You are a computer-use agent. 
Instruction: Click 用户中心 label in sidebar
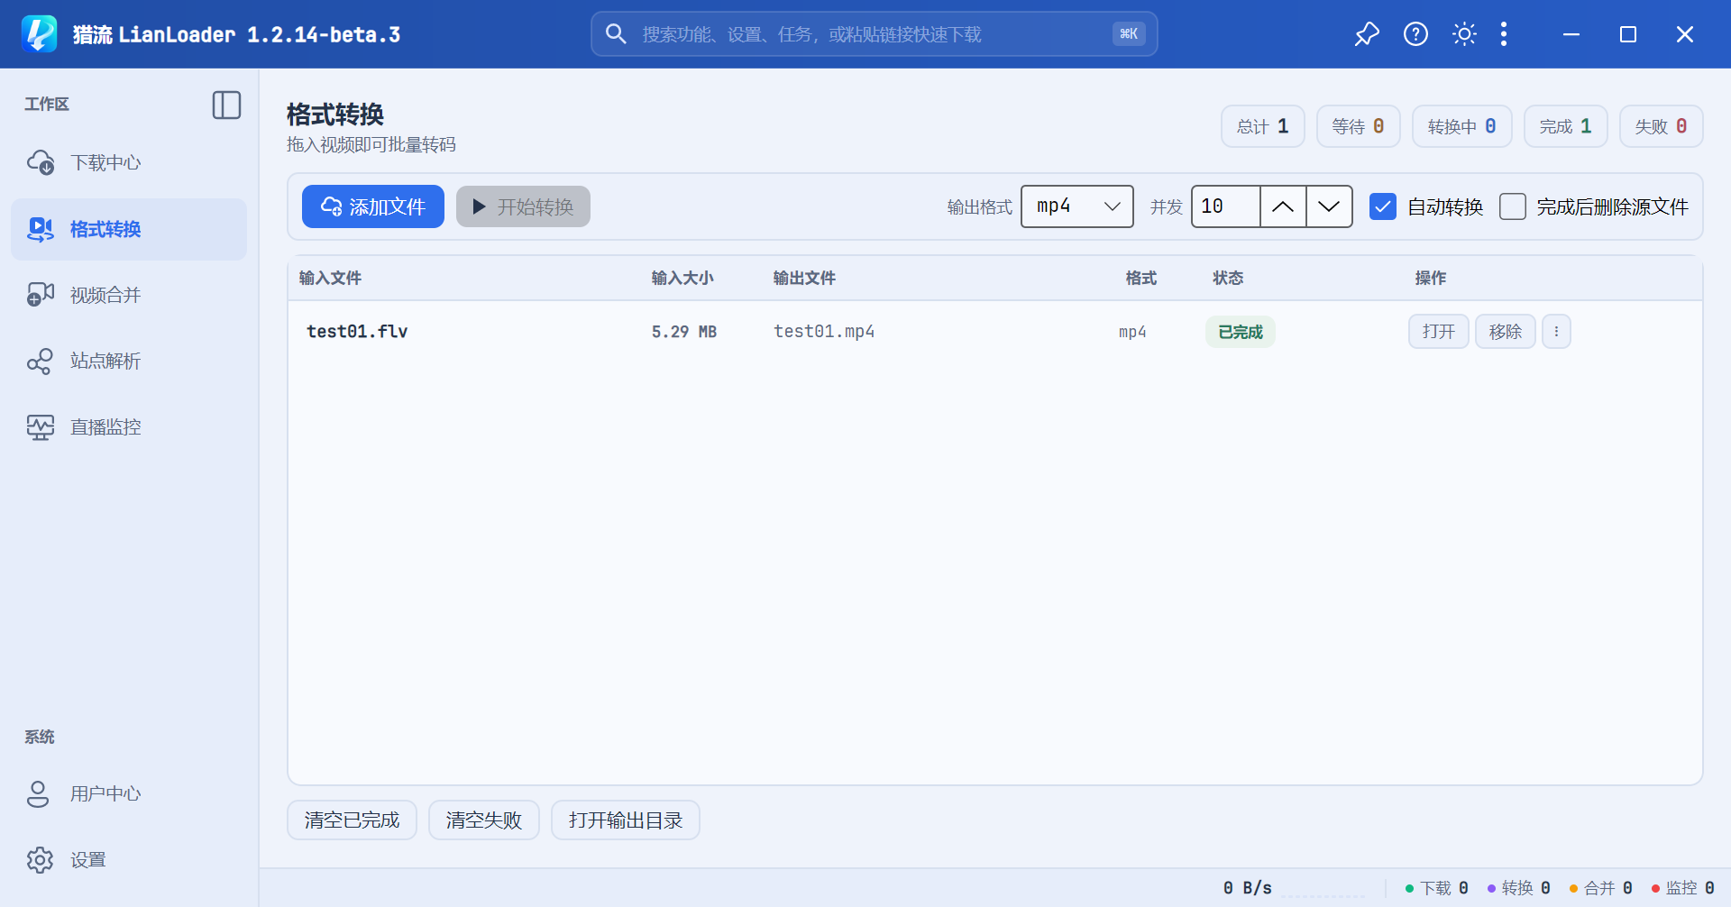(105, 793)
